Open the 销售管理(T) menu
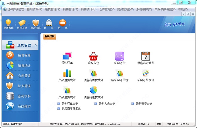The height and width of the screenshot is (128, 197). [70, 10]
